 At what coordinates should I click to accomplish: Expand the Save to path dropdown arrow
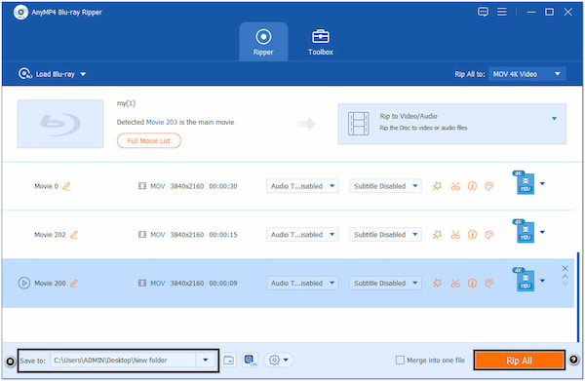[205, 361]
